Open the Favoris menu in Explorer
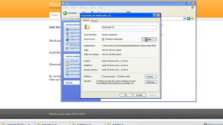 click(x=93, y=8)
